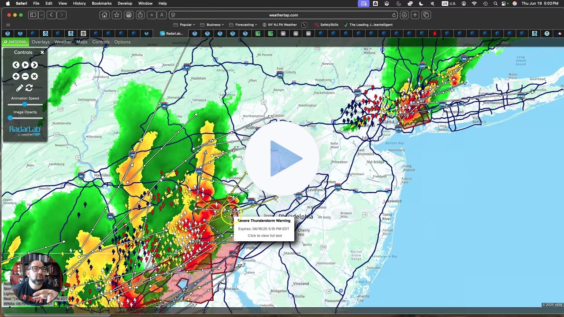Decrease text size with small A

tap(152, 15)
